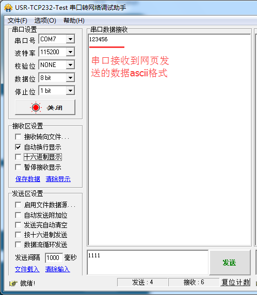Click the red port status indicator light

pos(36,107)
